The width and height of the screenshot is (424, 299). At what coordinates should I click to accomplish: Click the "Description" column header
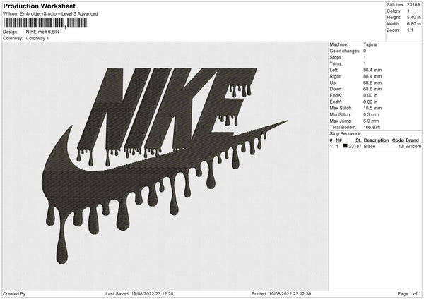click(x=376, y=140)
